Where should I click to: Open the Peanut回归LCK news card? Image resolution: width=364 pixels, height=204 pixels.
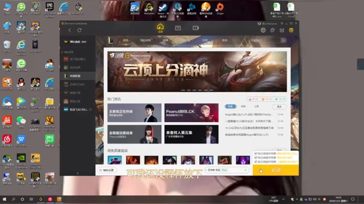(x=192, y=113)
